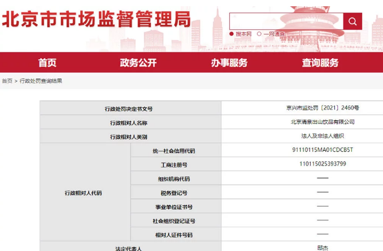Click the 行政处罚查询结果 breadcrumb link
This screenshot has height=251, width=383.
coord(41,81)
